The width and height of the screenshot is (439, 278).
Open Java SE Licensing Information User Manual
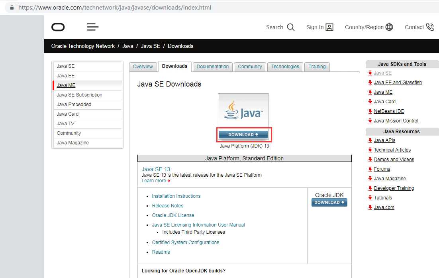click(x=198, y=225)
